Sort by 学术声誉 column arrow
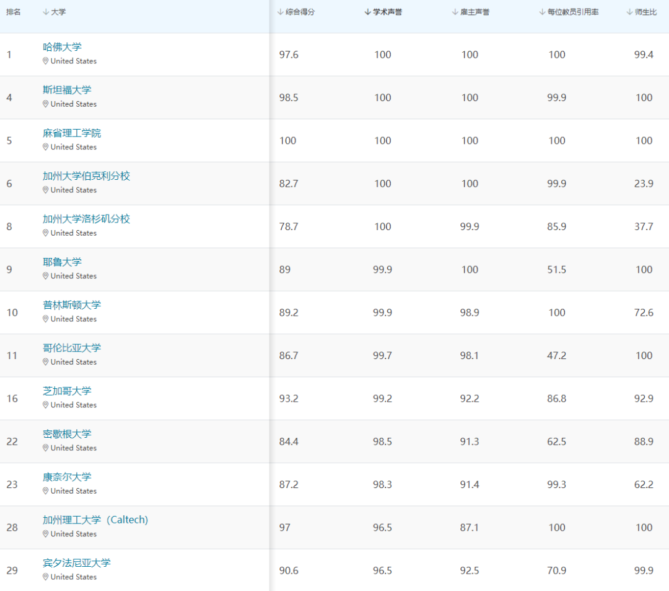The image size is (669, 591). 368,12
